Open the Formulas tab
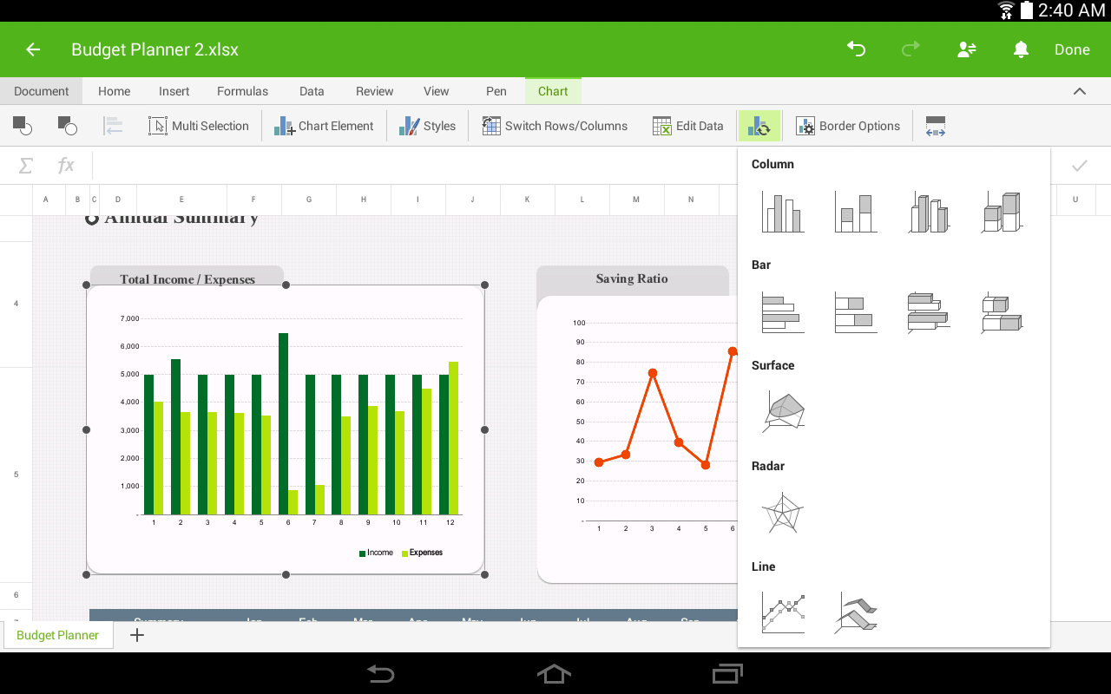This screenshot has height=694, width=1111. pos(242,91)
